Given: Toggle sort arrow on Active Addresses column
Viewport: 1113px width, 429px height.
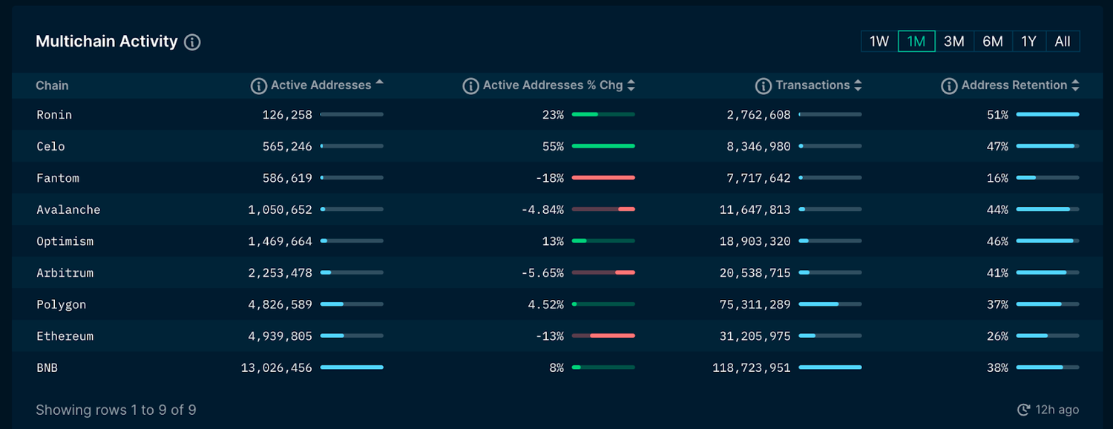Looking at the screenshot, I should [x=380, y=84].
